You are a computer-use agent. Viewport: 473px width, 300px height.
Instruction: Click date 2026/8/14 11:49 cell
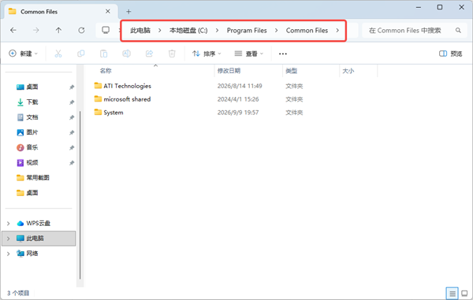[240, 86]
